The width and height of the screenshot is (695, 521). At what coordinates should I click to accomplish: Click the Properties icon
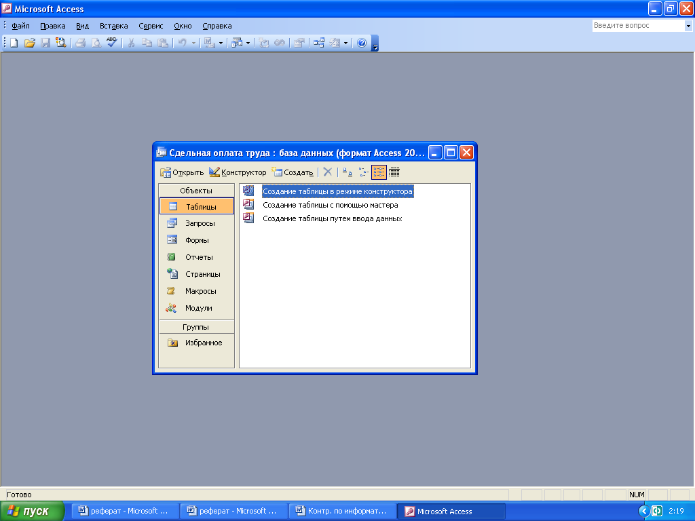coord(299,43)
